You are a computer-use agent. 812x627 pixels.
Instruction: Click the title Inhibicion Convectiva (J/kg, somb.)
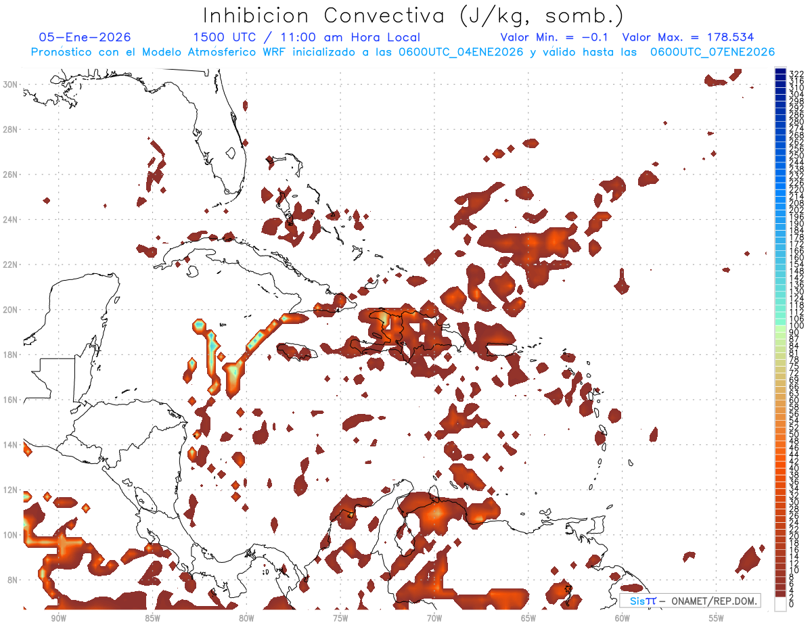coord(413,16)
